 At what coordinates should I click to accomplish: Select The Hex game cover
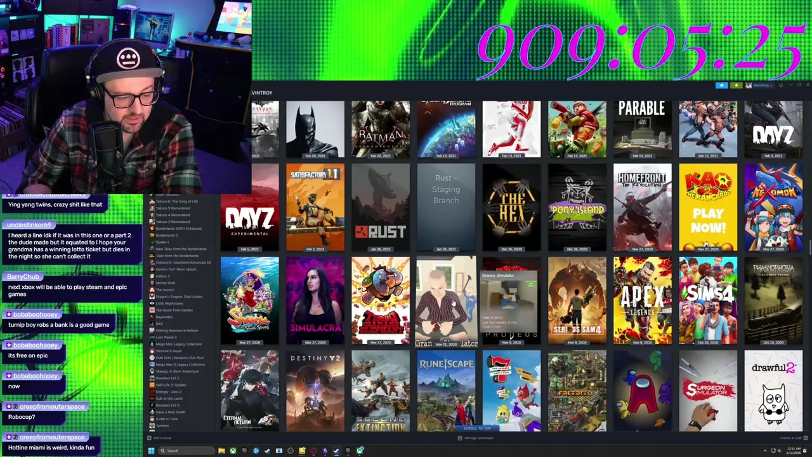tap(511, 207)
